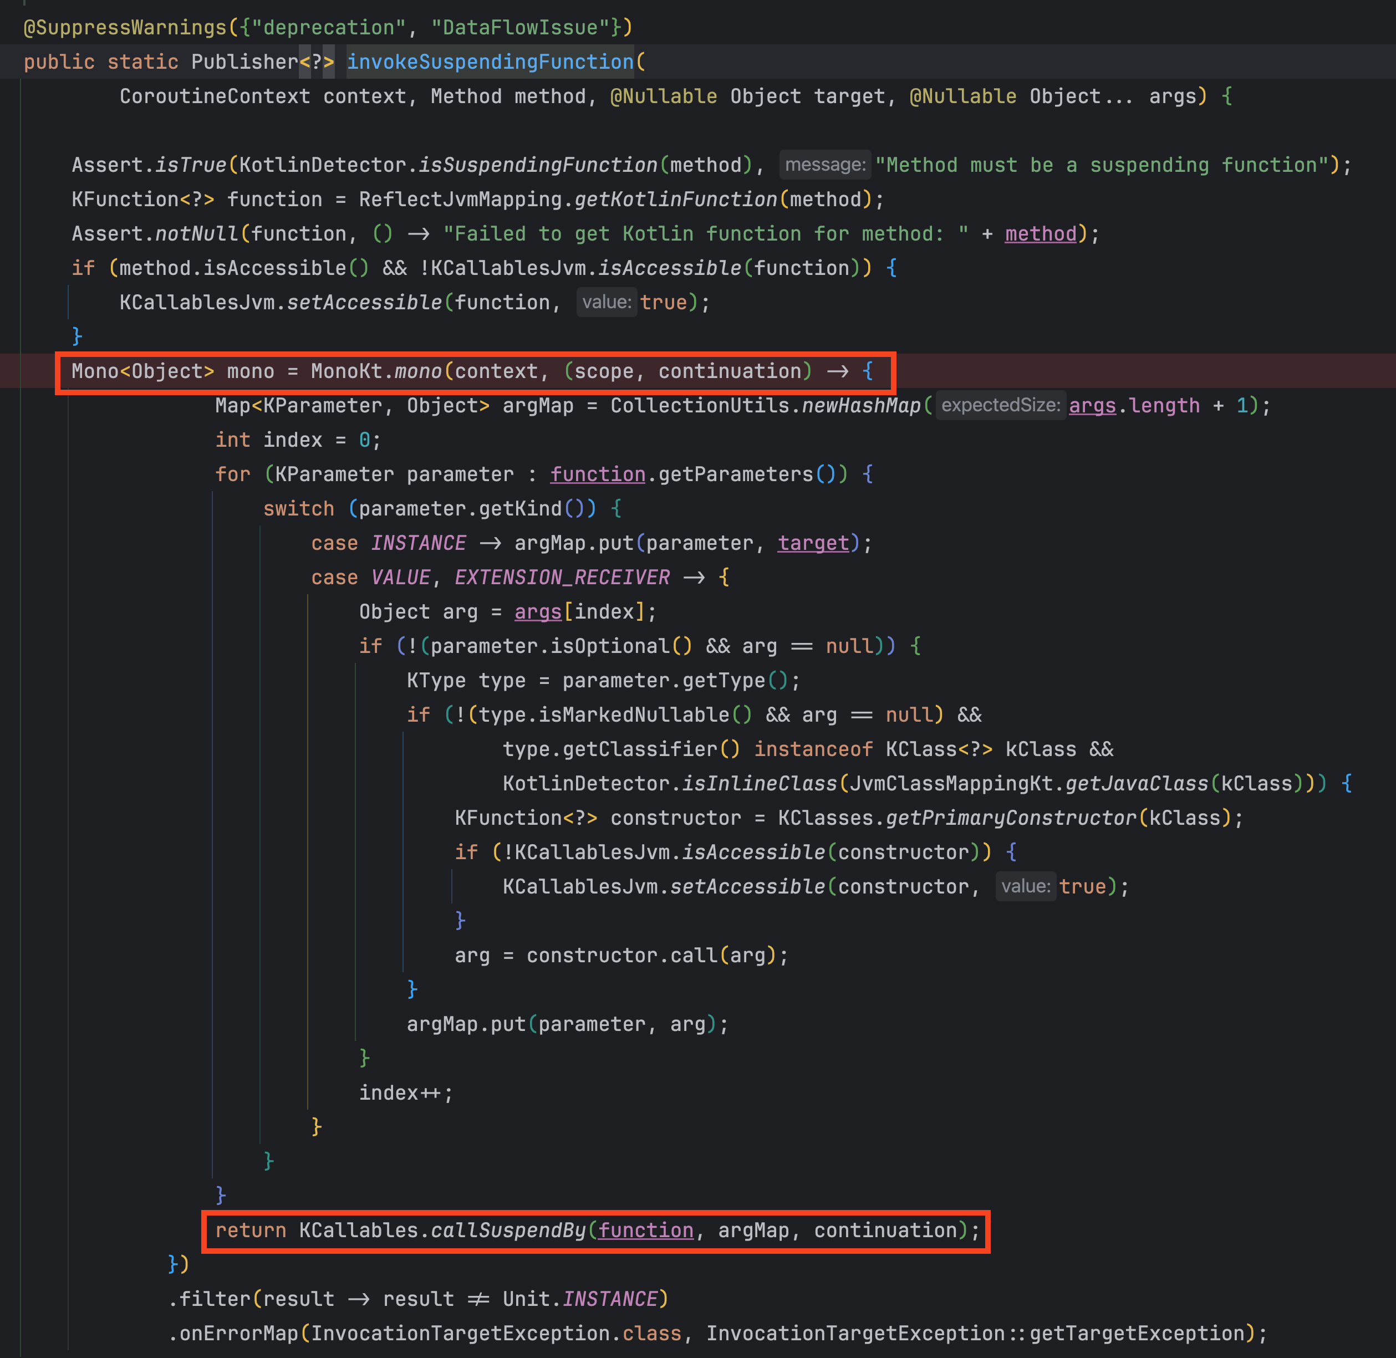The height and width of the screenshot is (1358, 1396).
Task: Click the invokeSuspendingFunction method name
Action: tap(490, 62)
